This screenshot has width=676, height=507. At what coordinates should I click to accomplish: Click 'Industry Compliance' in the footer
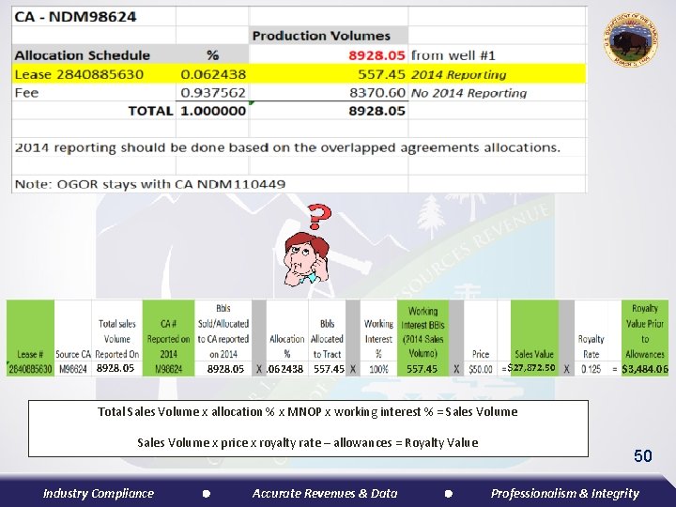tap(99, 493)
